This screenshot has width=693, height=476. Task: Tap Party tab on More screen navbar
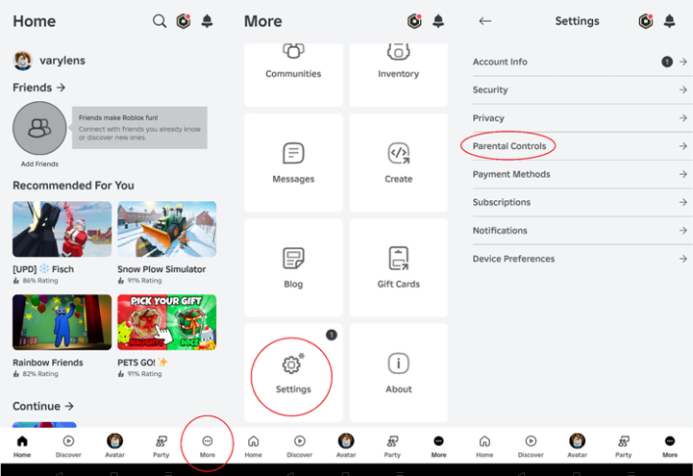coord(392,445)
